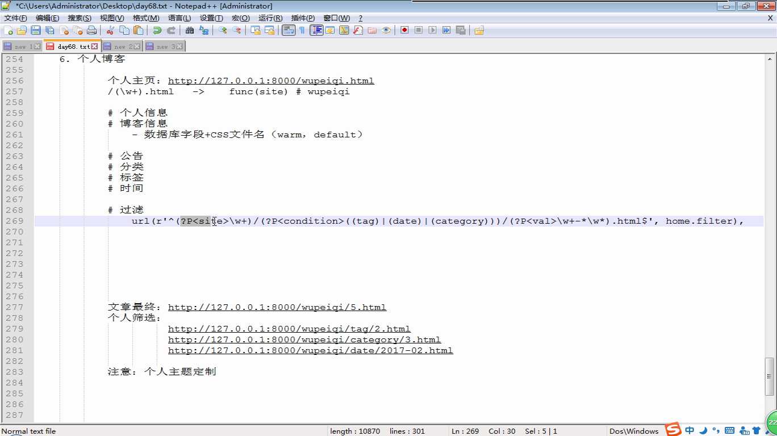Play back the recorded macro
The height and width of the screenshot is (436, 777).
click(x=433, y=30)
